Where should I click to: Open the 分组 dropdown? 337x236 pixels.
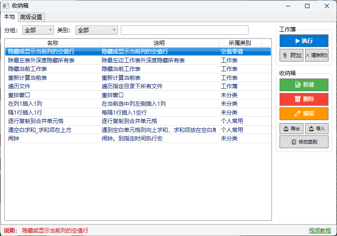coord(38,30)
